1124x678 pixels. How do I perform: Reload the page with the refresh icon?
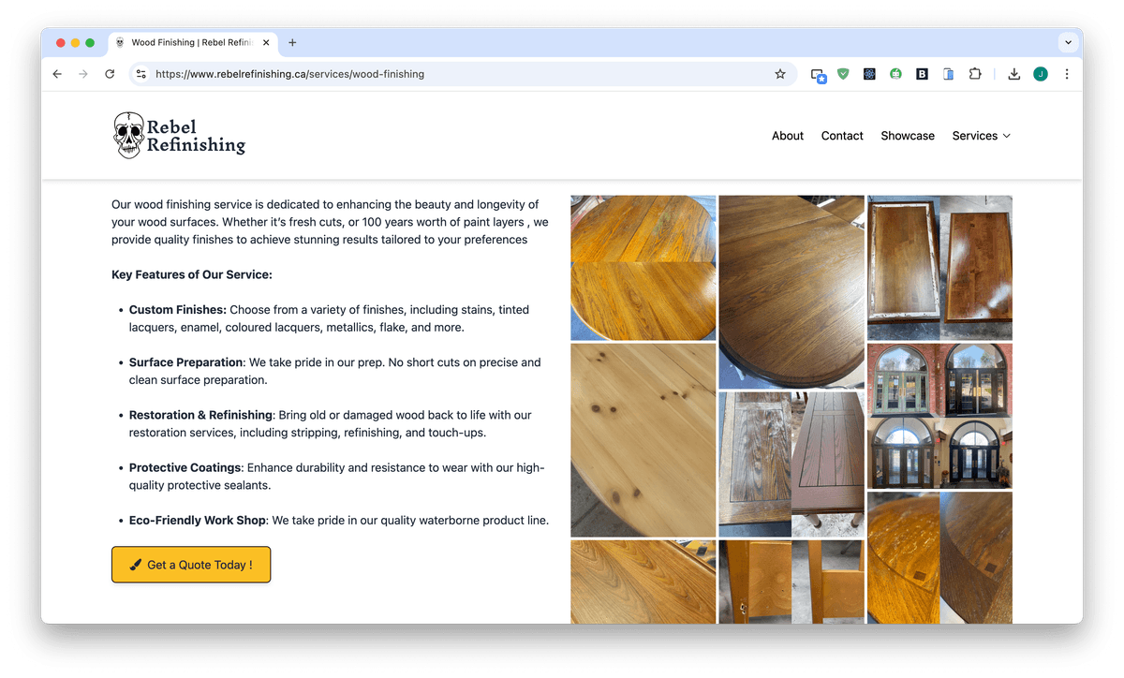pyautogui.click(x=110, y=73)
